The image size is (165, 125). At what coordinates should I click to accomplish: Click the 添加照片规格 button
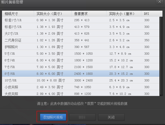coord(53,117)
